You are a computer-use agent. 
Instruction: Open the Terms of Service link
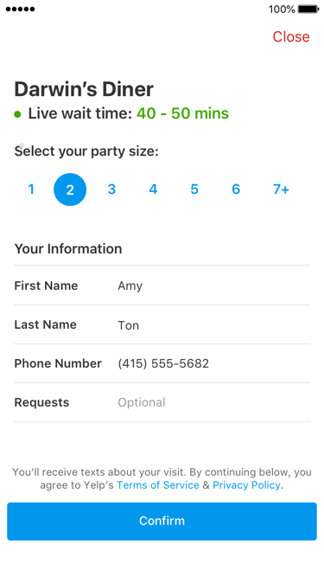pos(158,485)
